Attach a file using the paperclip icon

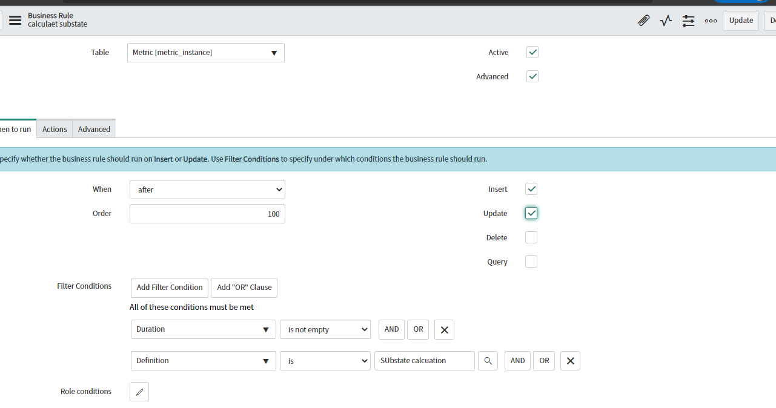(x=643, y=20)
